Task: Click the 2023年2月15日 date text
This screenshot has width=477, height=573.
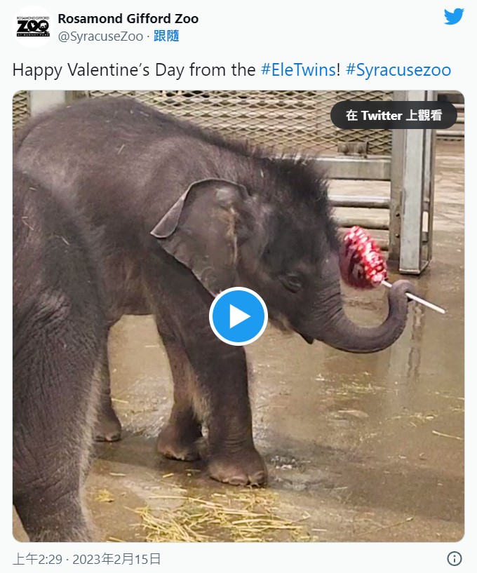Action: tap(116, 559)
